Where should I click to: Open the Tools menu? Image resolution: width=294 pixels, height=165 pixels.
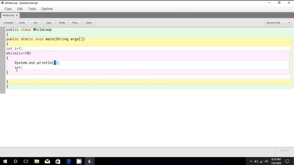[x=32, y=9]
